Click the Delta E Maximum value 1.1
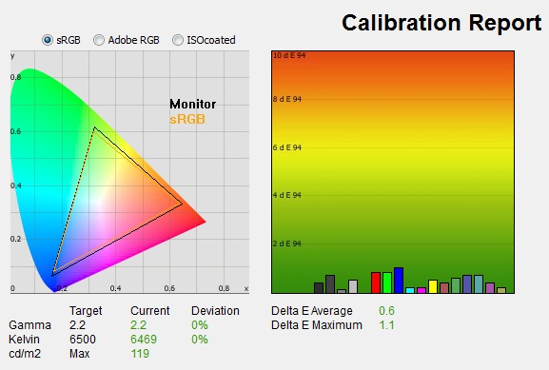The image size is (549, 370). click(x=386, y=325)
